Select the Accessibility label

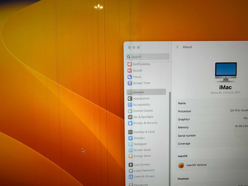click(x=142, y=105)
